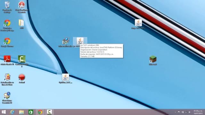Open the taskbar clock and date
Screen dimensions: 205x115
(x=198, y=112)
